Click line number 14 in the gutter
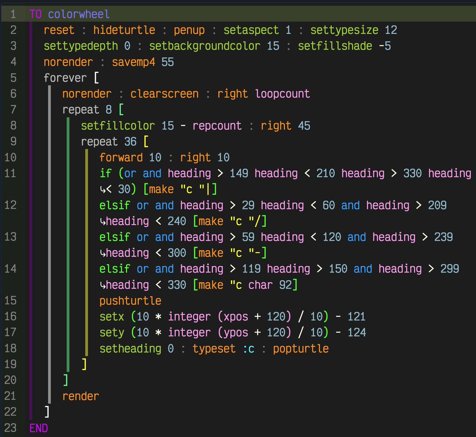 pos(10,269)
